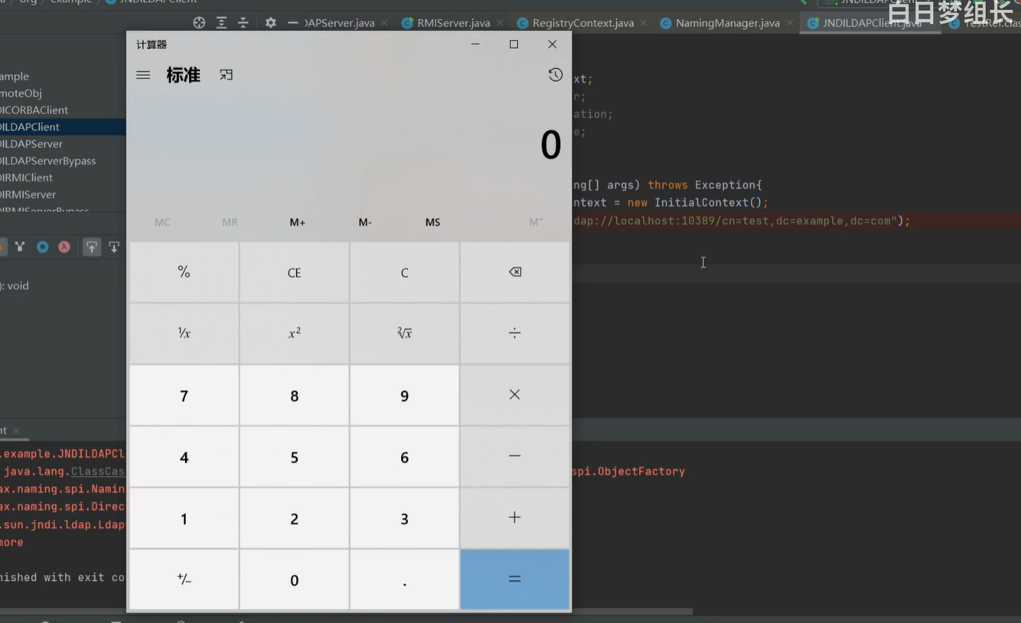Click digit 7 on calculator
This screenshot has height=623, width=1021.
(184, 396)
